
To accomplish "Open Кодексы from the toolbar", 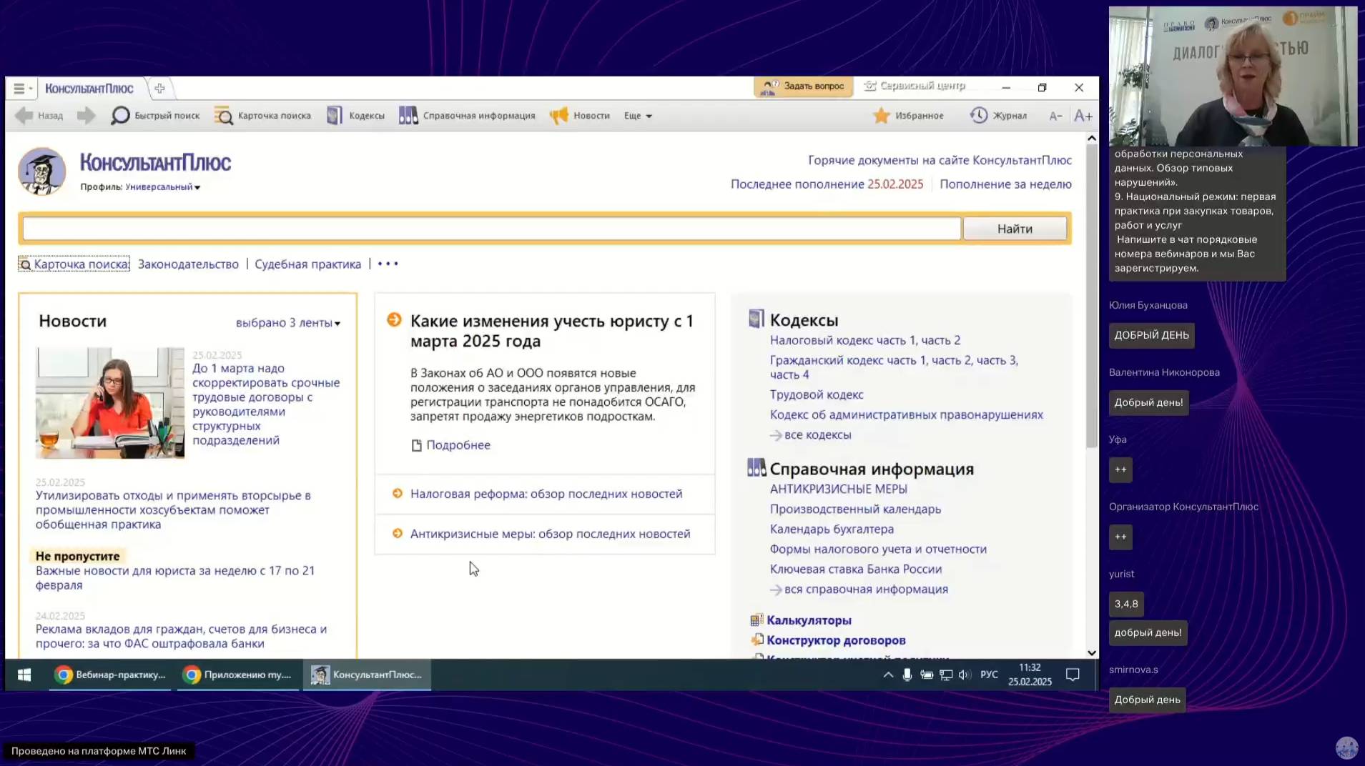I will pyautogui.click(x=355, y=116).
